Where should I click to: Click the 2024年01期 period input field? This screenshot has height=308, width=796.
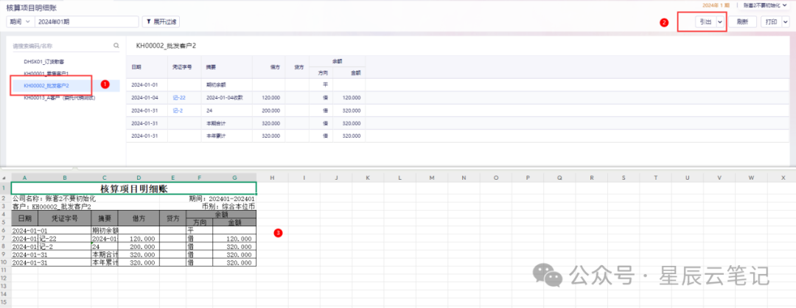point(86,22)
